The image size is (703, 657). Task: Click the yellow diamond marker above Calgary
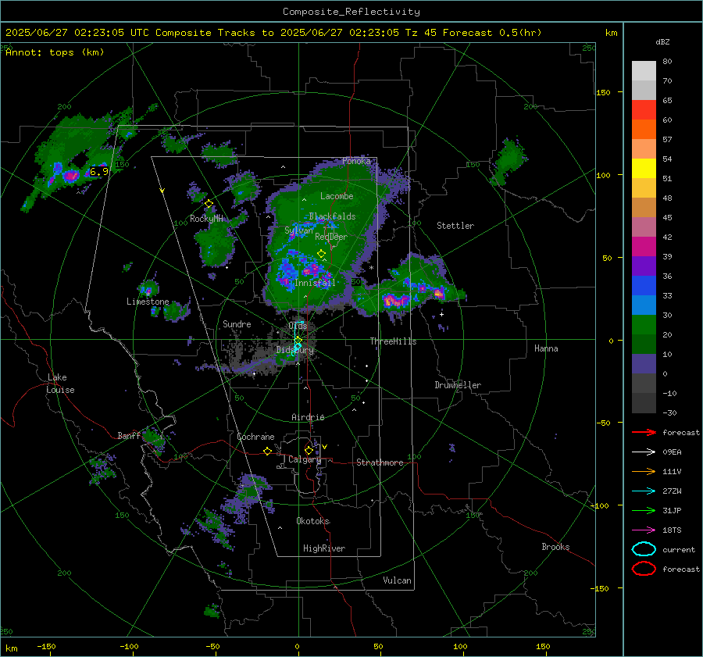(x=309, y=450)
